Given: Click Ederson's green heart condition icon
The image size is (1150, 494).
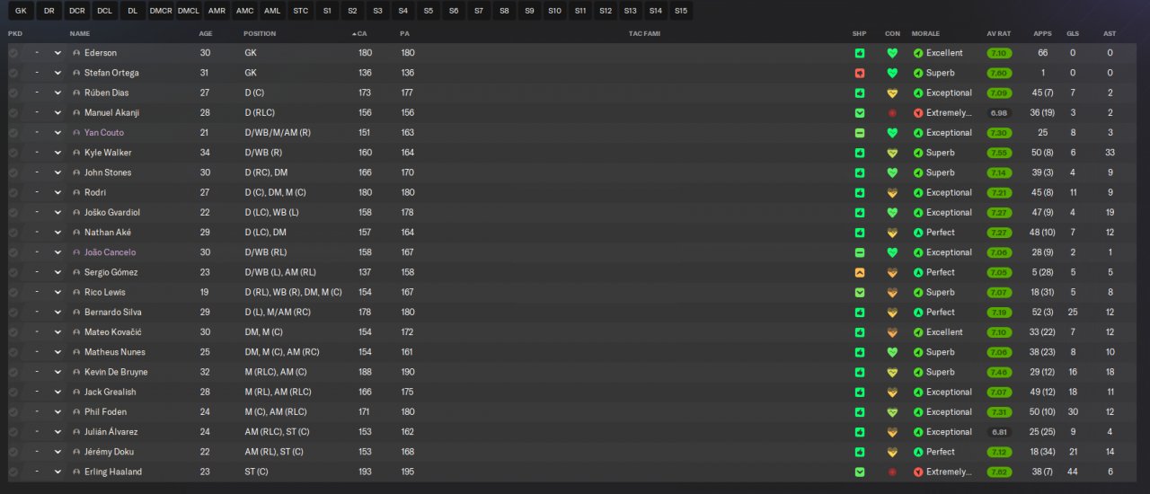Looking at the screenshot, I should point(892,53).
